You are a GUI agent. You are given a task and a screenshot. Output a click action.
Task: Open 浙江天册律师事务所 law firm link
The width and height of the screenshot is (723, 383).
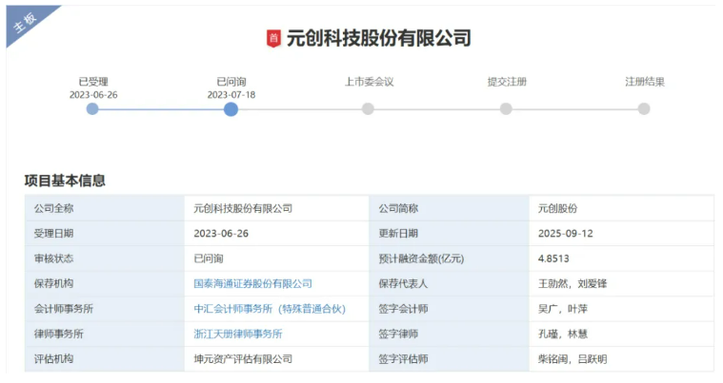pos(237,334)
